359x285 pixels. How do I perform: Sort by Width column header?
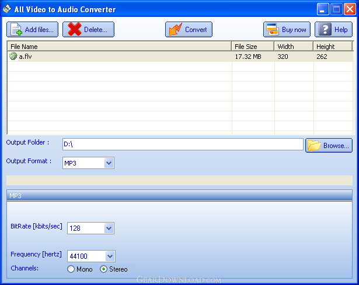click(294, 47)
